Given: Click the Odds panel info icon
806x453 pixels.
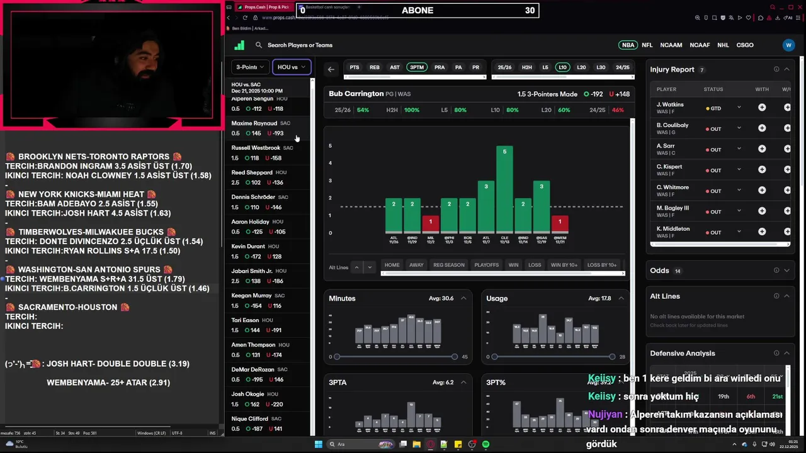Looking at the screenshot, I should (x=776, y=271).
